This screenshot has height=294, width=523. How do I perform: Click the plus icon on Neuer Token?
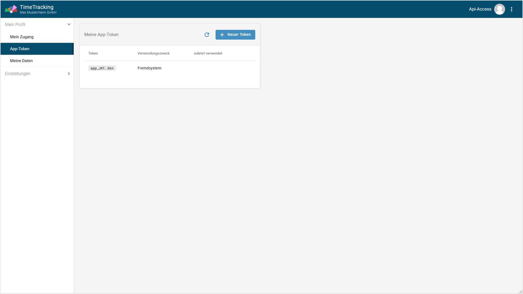[222, 35]
